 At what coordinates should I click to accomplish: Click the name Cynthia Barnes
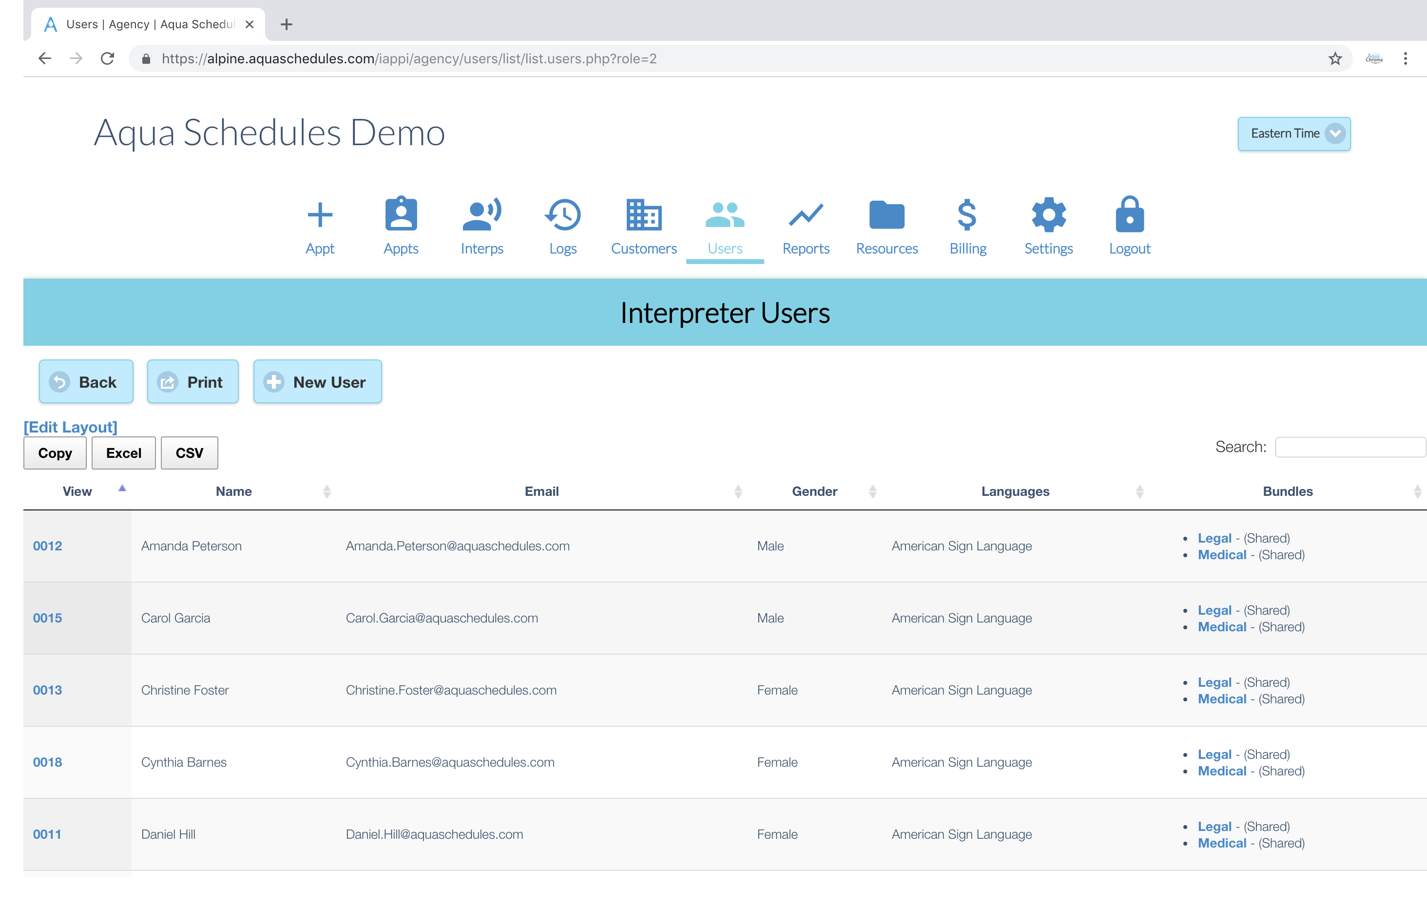(184, 762)
